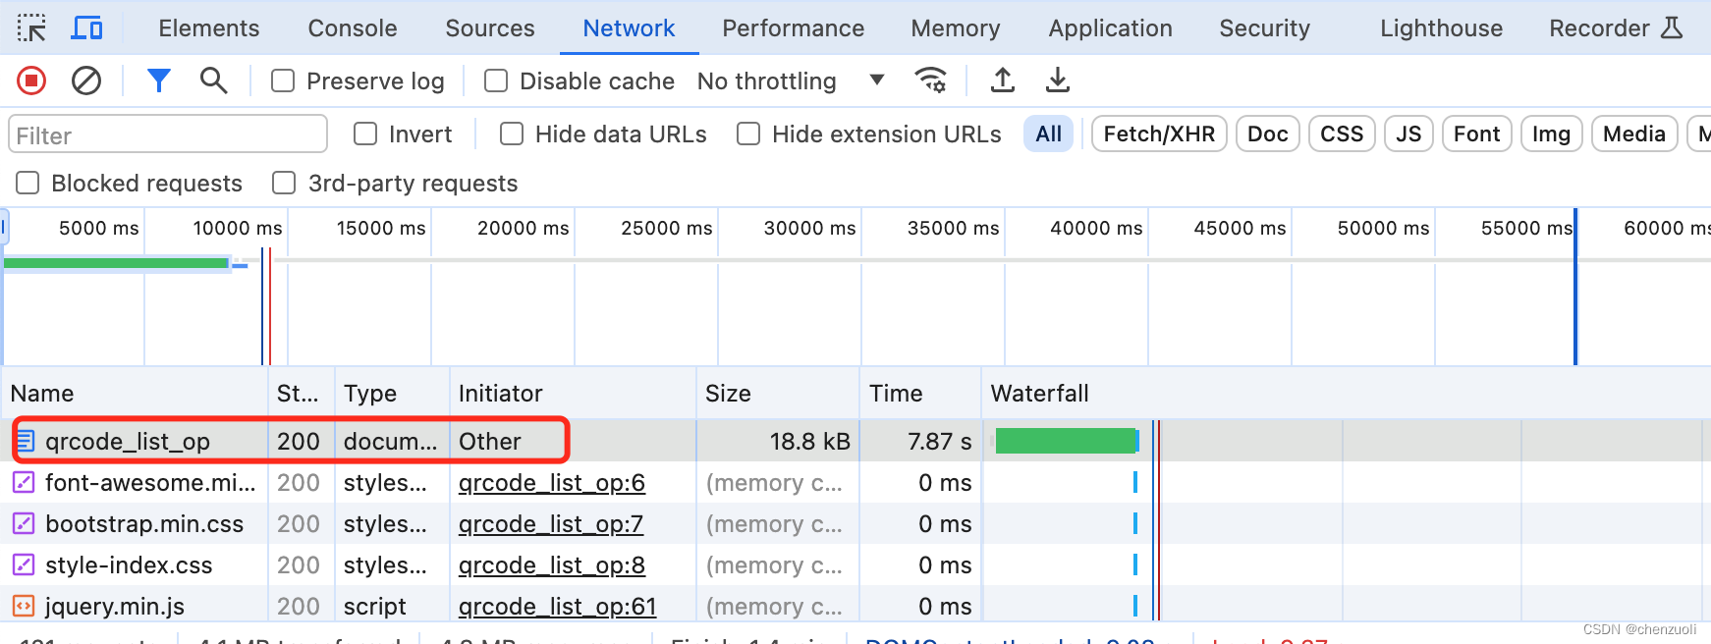The image size is (1711, 644).
Task: Open the Application tab
Action: [1111, 28]
